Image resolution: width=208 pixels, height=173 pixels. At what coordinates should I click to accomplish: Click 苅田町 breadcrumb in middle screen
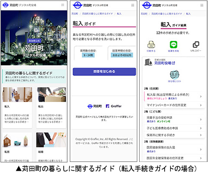75,14
